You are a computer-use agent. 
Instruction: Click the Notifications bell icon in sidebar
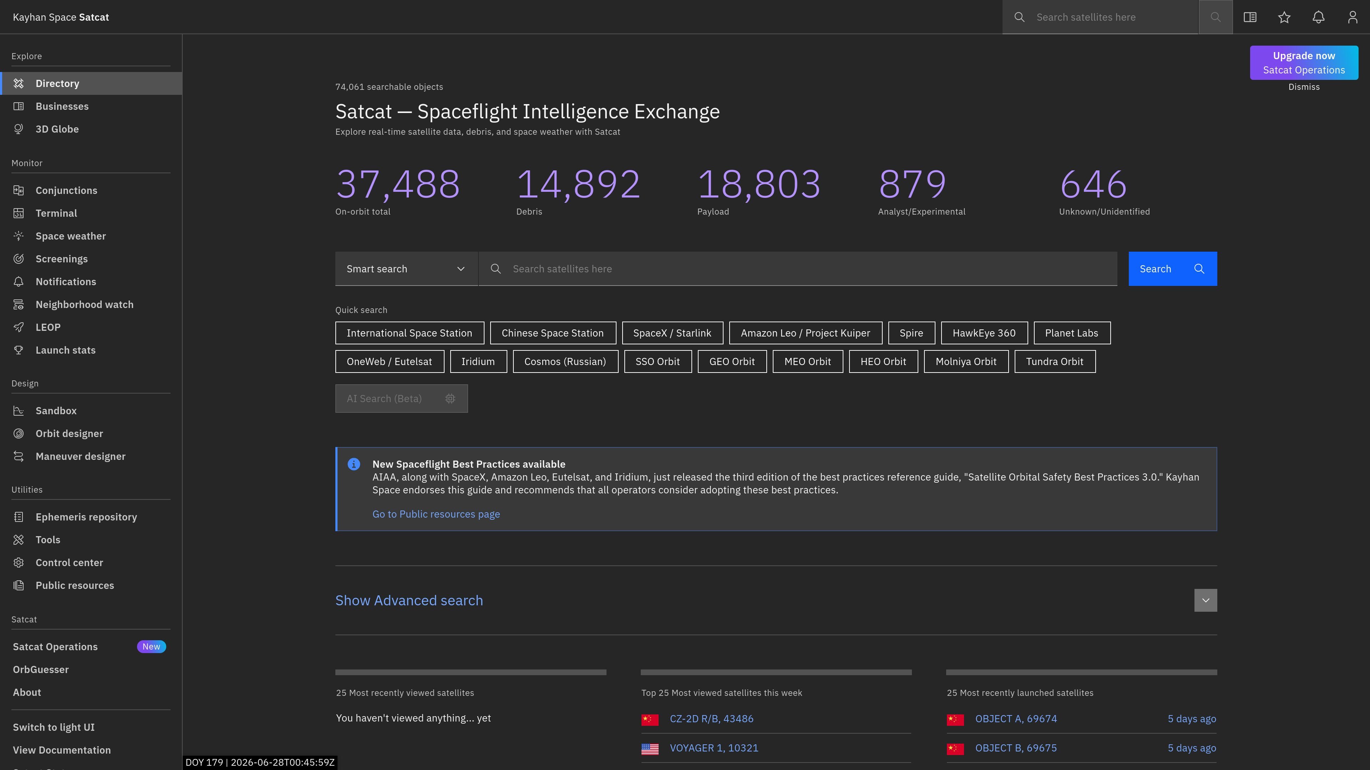[19, 282]
